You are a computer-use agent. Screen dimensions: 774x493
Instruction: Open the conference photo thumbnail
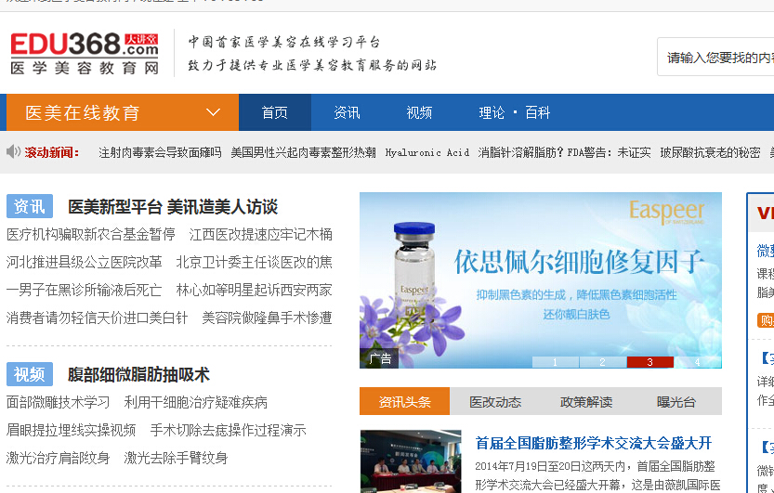[411, 461]
